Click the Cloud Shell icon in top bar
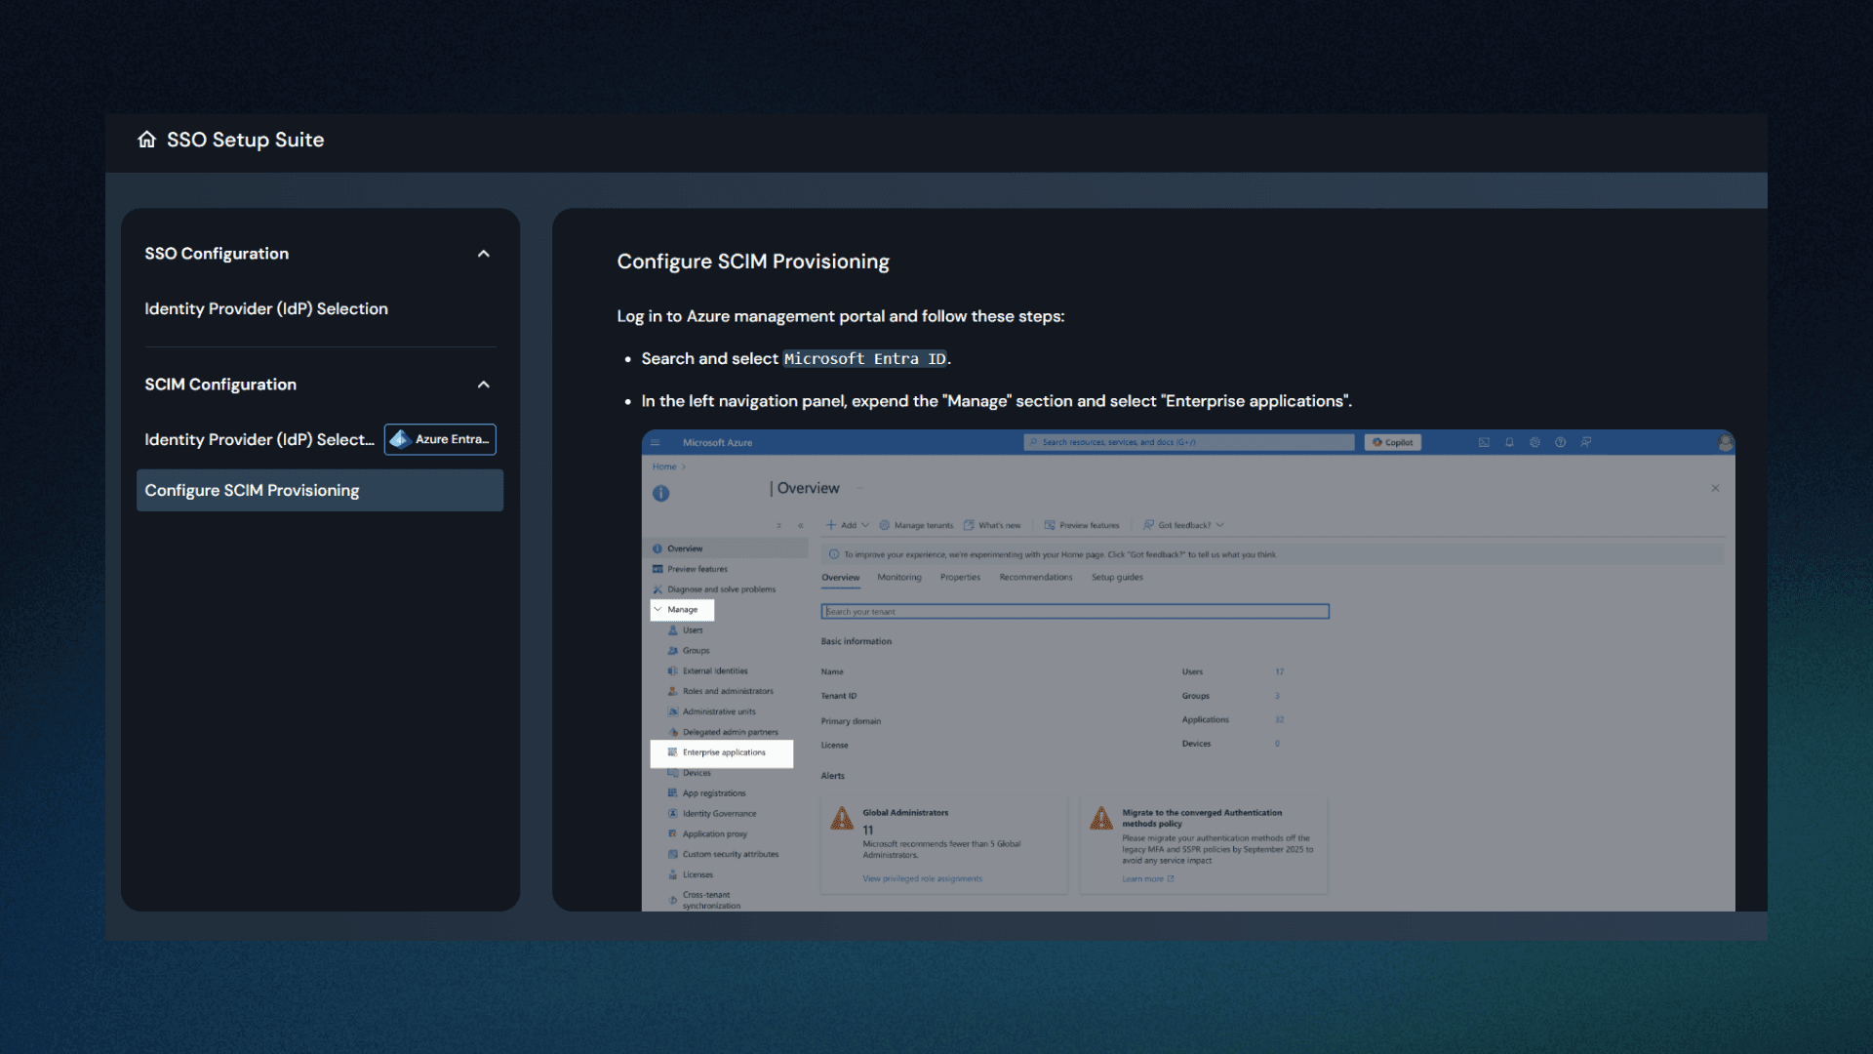The image size is (1873, 1054). (1485, 442)
